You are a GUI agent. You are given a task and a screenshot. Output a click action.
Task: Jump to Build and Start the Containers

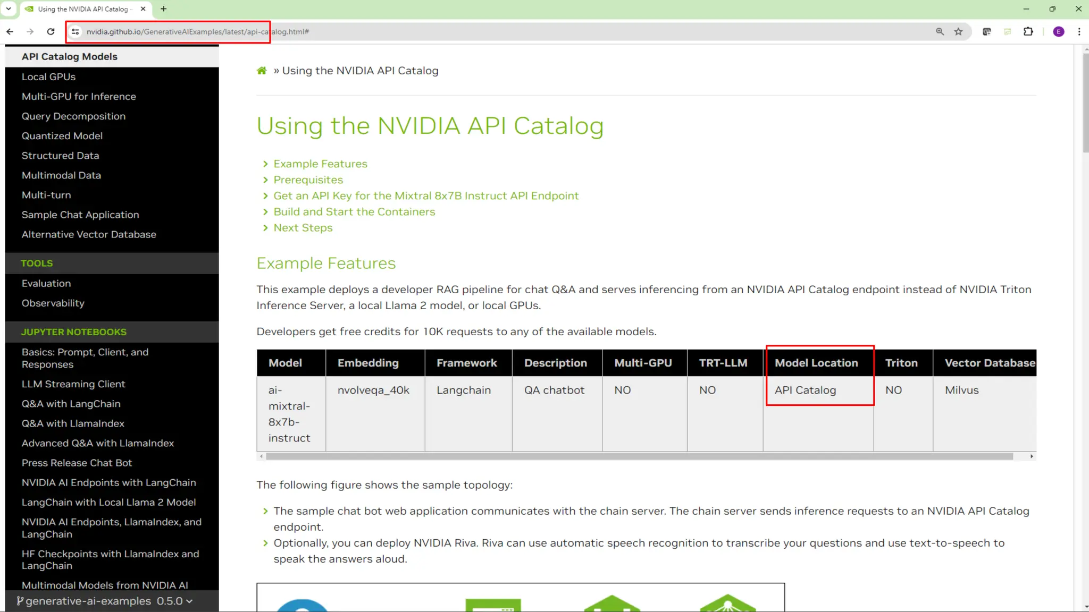pos(354,211)
